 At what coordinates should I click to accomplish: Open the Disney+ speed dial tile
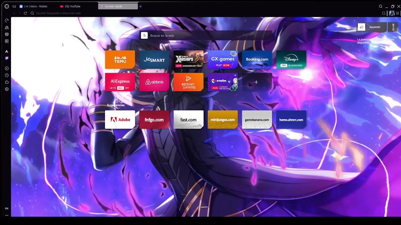click(x=291, y=59)
